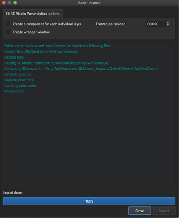The width and height of the screenshot is (179, 218).
Task: Increase Frames per second with the up arrow
Action: click(x=168, y=22)
